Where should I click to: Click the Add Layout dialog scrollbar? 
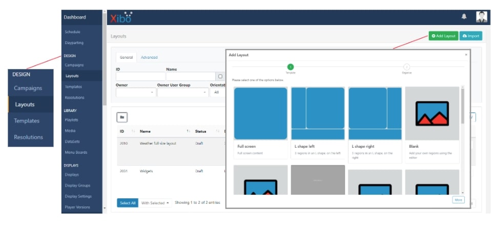(x=463, y=106)
